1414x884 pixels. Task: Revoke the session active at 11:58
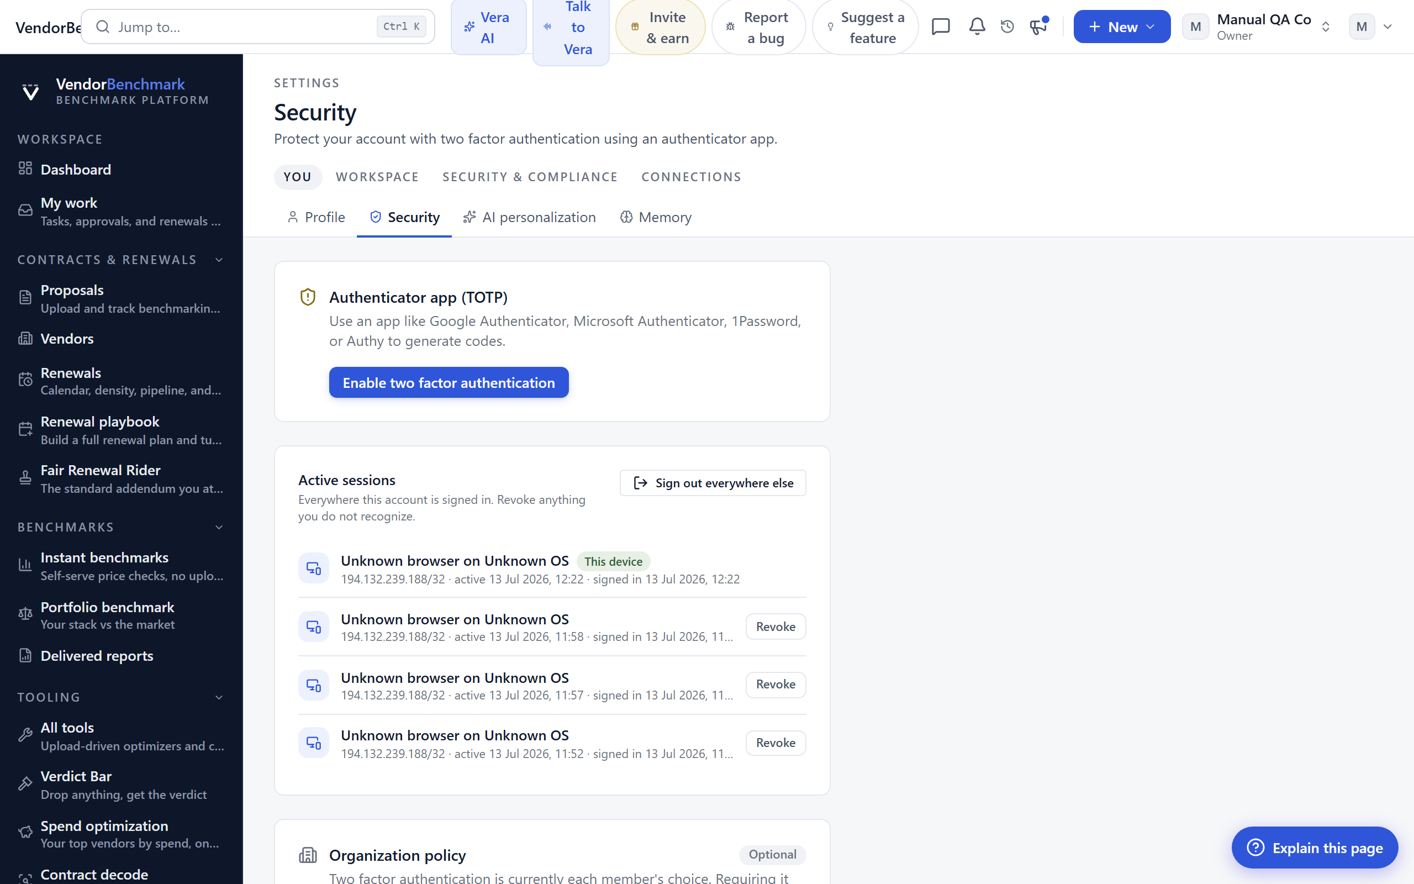click(775, 626)
